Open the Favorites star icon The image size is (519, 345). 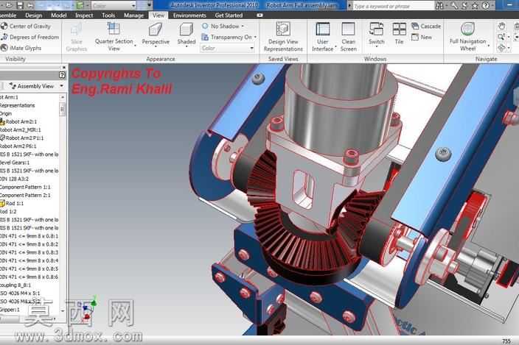[x=475, y=6]
